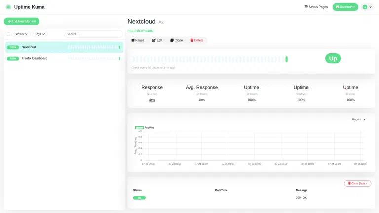Open the user profile avatar dropdown
This screenshot has height=213, width=379.
click(x=367, y=7)
